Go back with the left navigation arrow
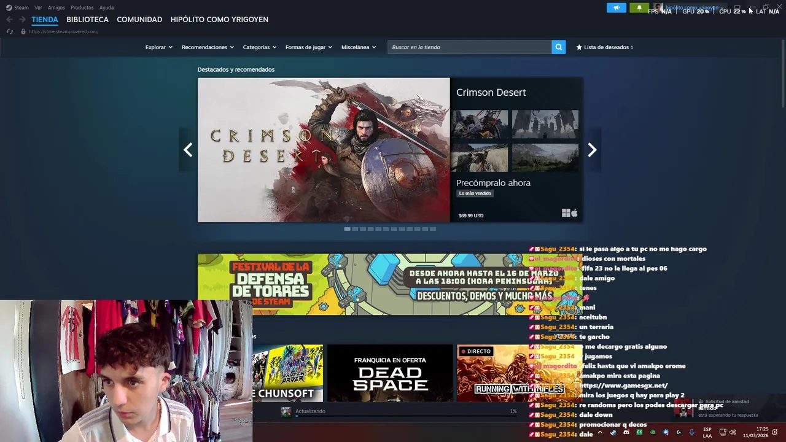This screenshot has width=786, height=442. [9, 20]
